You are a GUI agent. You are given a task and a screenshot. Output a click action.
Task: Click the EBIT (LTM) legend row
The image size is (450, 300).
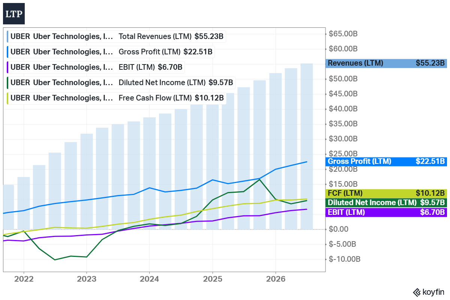[96, 67]
